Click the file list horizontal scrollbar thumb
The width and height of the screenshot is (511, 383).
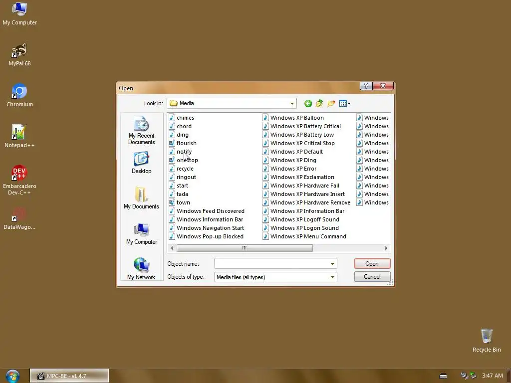[245, 248]
